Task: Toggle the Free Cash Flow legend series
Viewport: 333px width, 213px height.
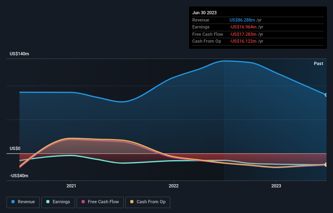Action: click(100, 202)
